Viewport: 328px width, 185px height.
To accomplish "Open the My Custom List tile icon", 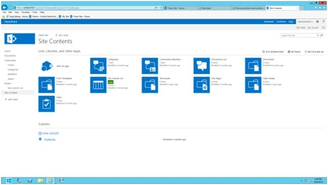I will (x=98, y=84).
